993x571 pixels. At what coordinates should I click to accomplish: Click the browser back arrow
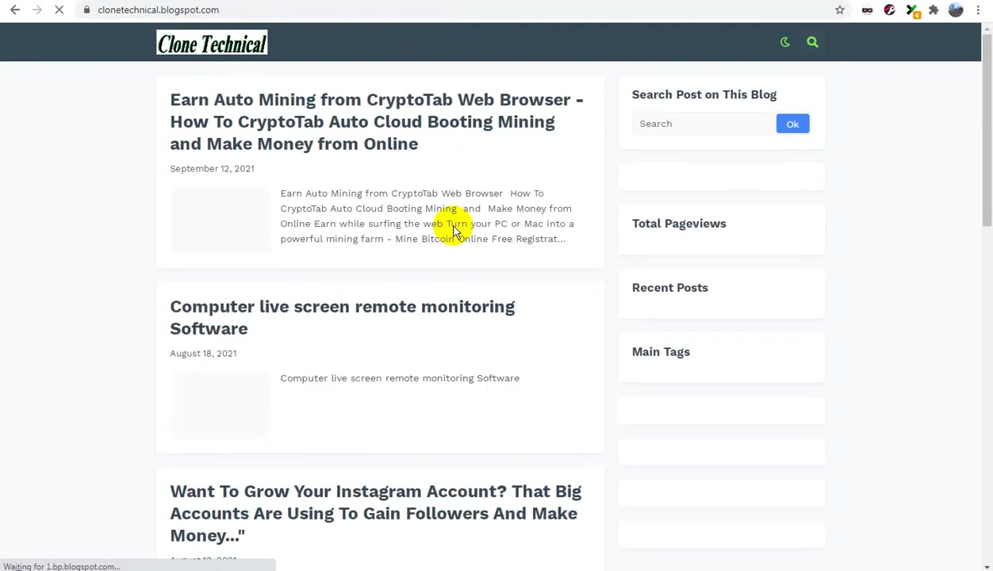coord(15,10)
